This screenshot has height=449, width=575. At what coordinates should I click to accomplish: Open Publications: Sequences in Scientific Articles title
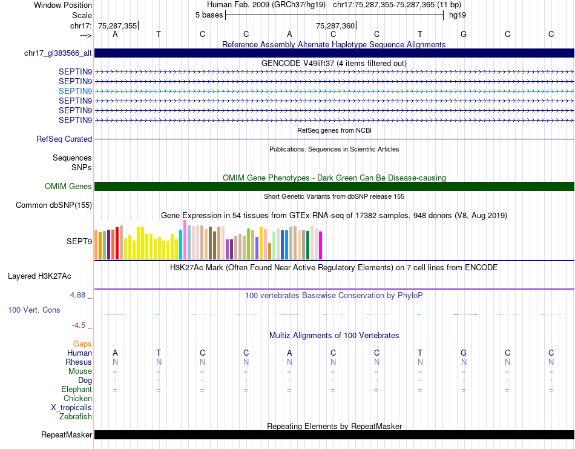(x=334, y=149)
